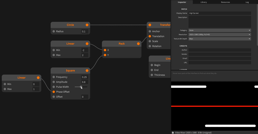Click the Phase Offset input port
Image resolution: width=258 pixels, height=134 pixels.
[54, 92]
